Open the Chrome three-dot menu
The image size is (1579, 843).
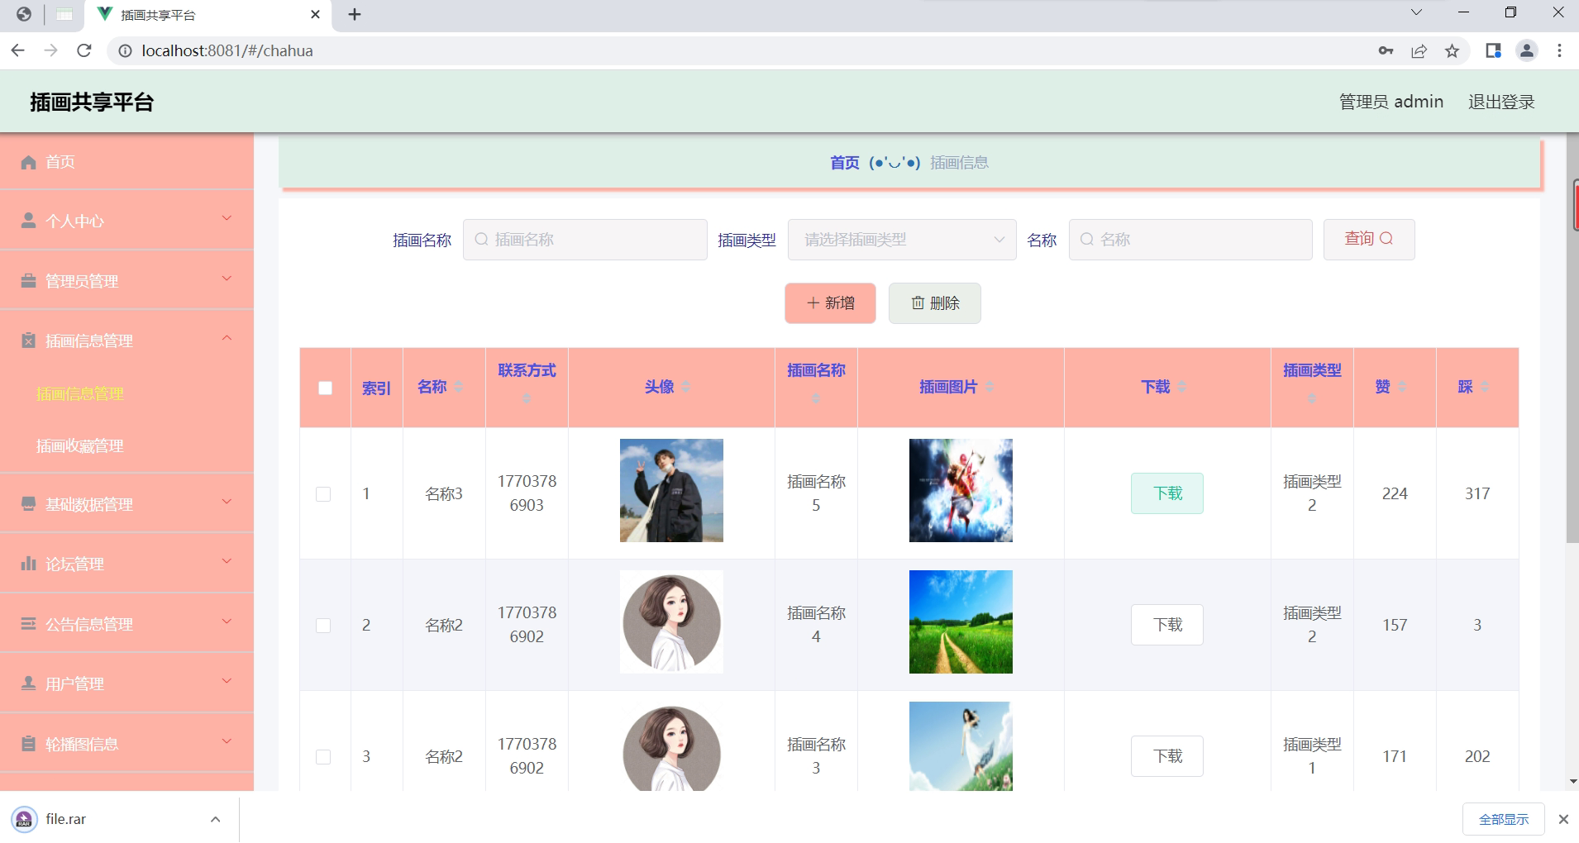coord(1559,51)
